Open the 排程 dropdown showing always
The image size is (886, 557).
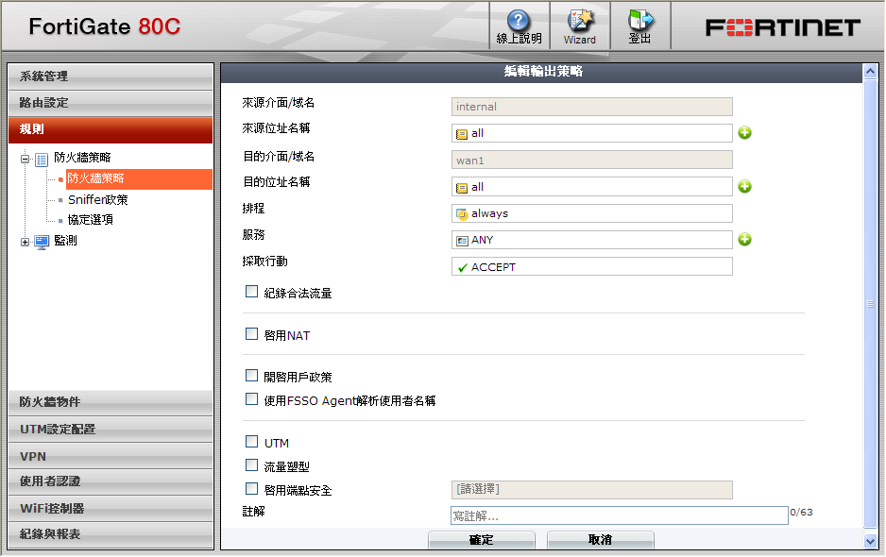point(591,213)
